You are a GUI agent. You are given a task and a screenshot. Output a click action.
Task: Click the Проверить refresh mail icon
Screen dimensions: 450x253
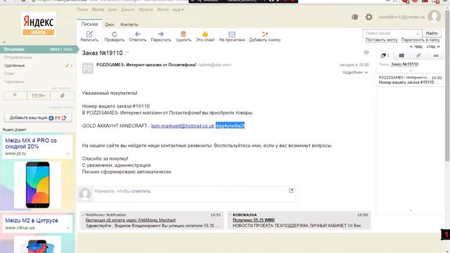tap(114, 34)
